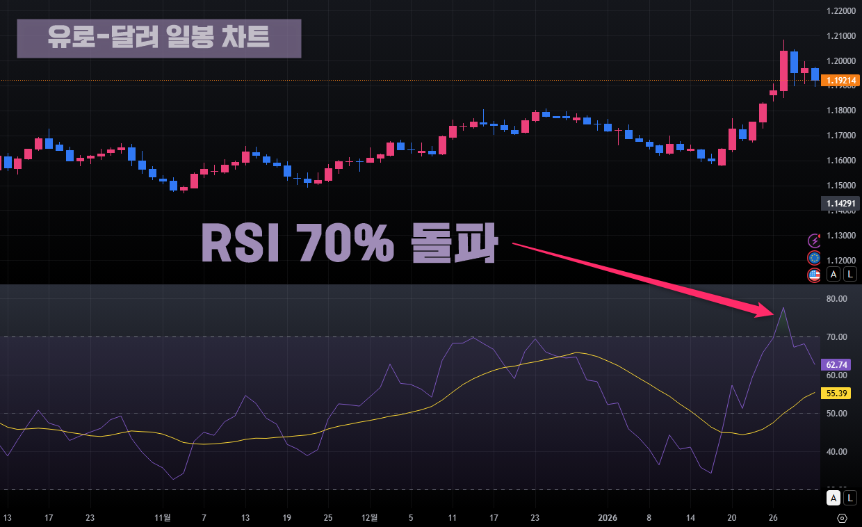
Task: Click the '2026' label on the time axis
Action: click(608, 518)
